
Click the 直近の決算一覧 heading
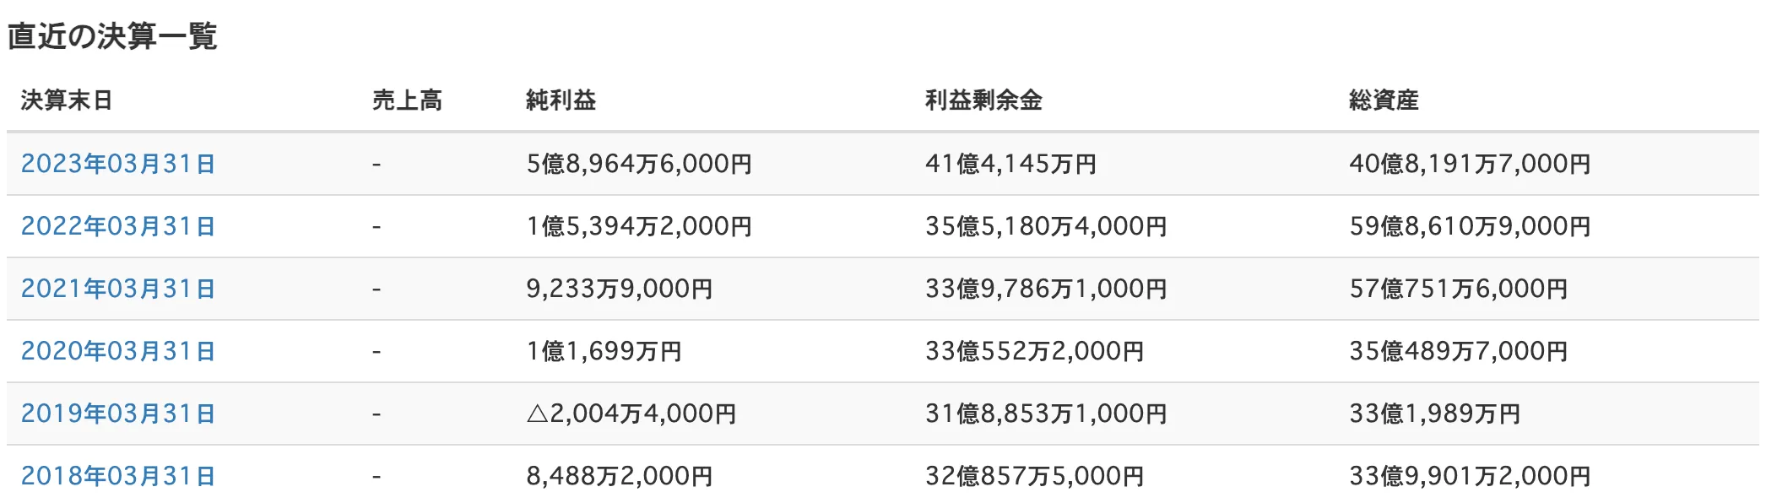[x=112, y=36]
